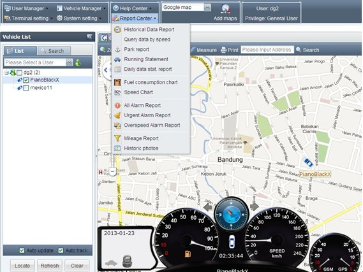
Task: Select PianoBlackX in the vehicle tree
Action: tap(45, 80)
